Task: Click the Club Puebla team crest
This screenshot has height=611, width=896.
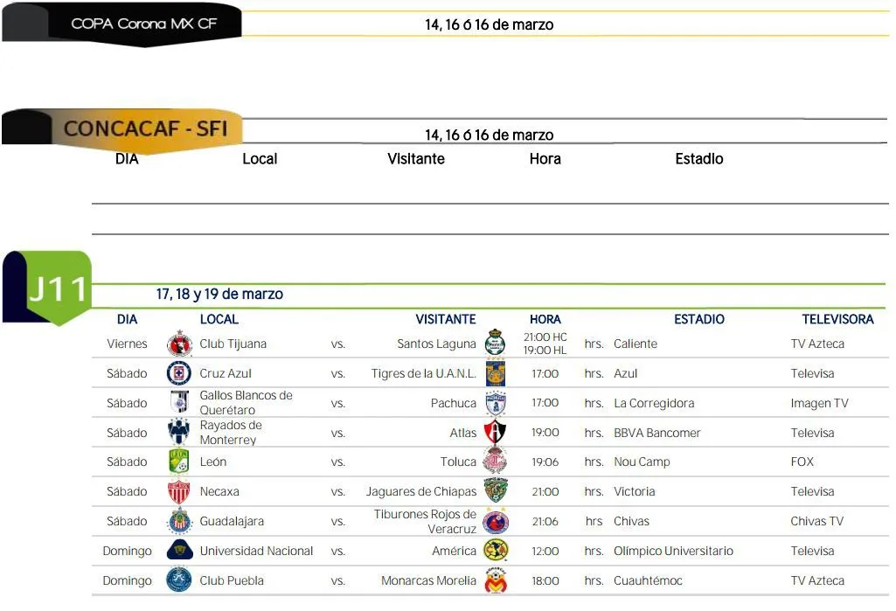Action: pyautogui.click(x=179, y=580)
